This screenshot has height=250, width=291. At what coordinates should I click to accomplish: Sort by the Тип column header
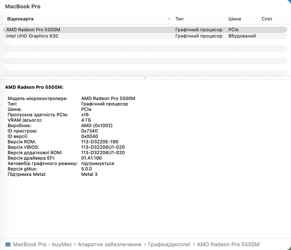coord(179,19)
